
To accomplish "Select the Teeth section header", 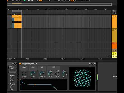I will [x=33, y=67].
